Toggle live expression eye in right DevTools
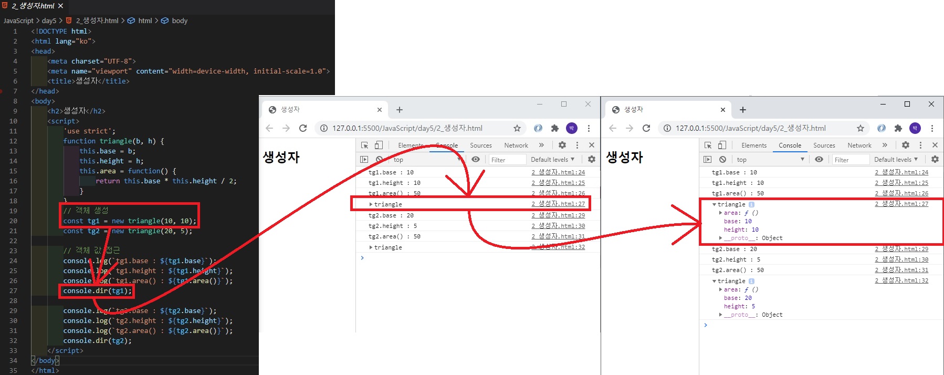The image size is (944, 375). 819,159
